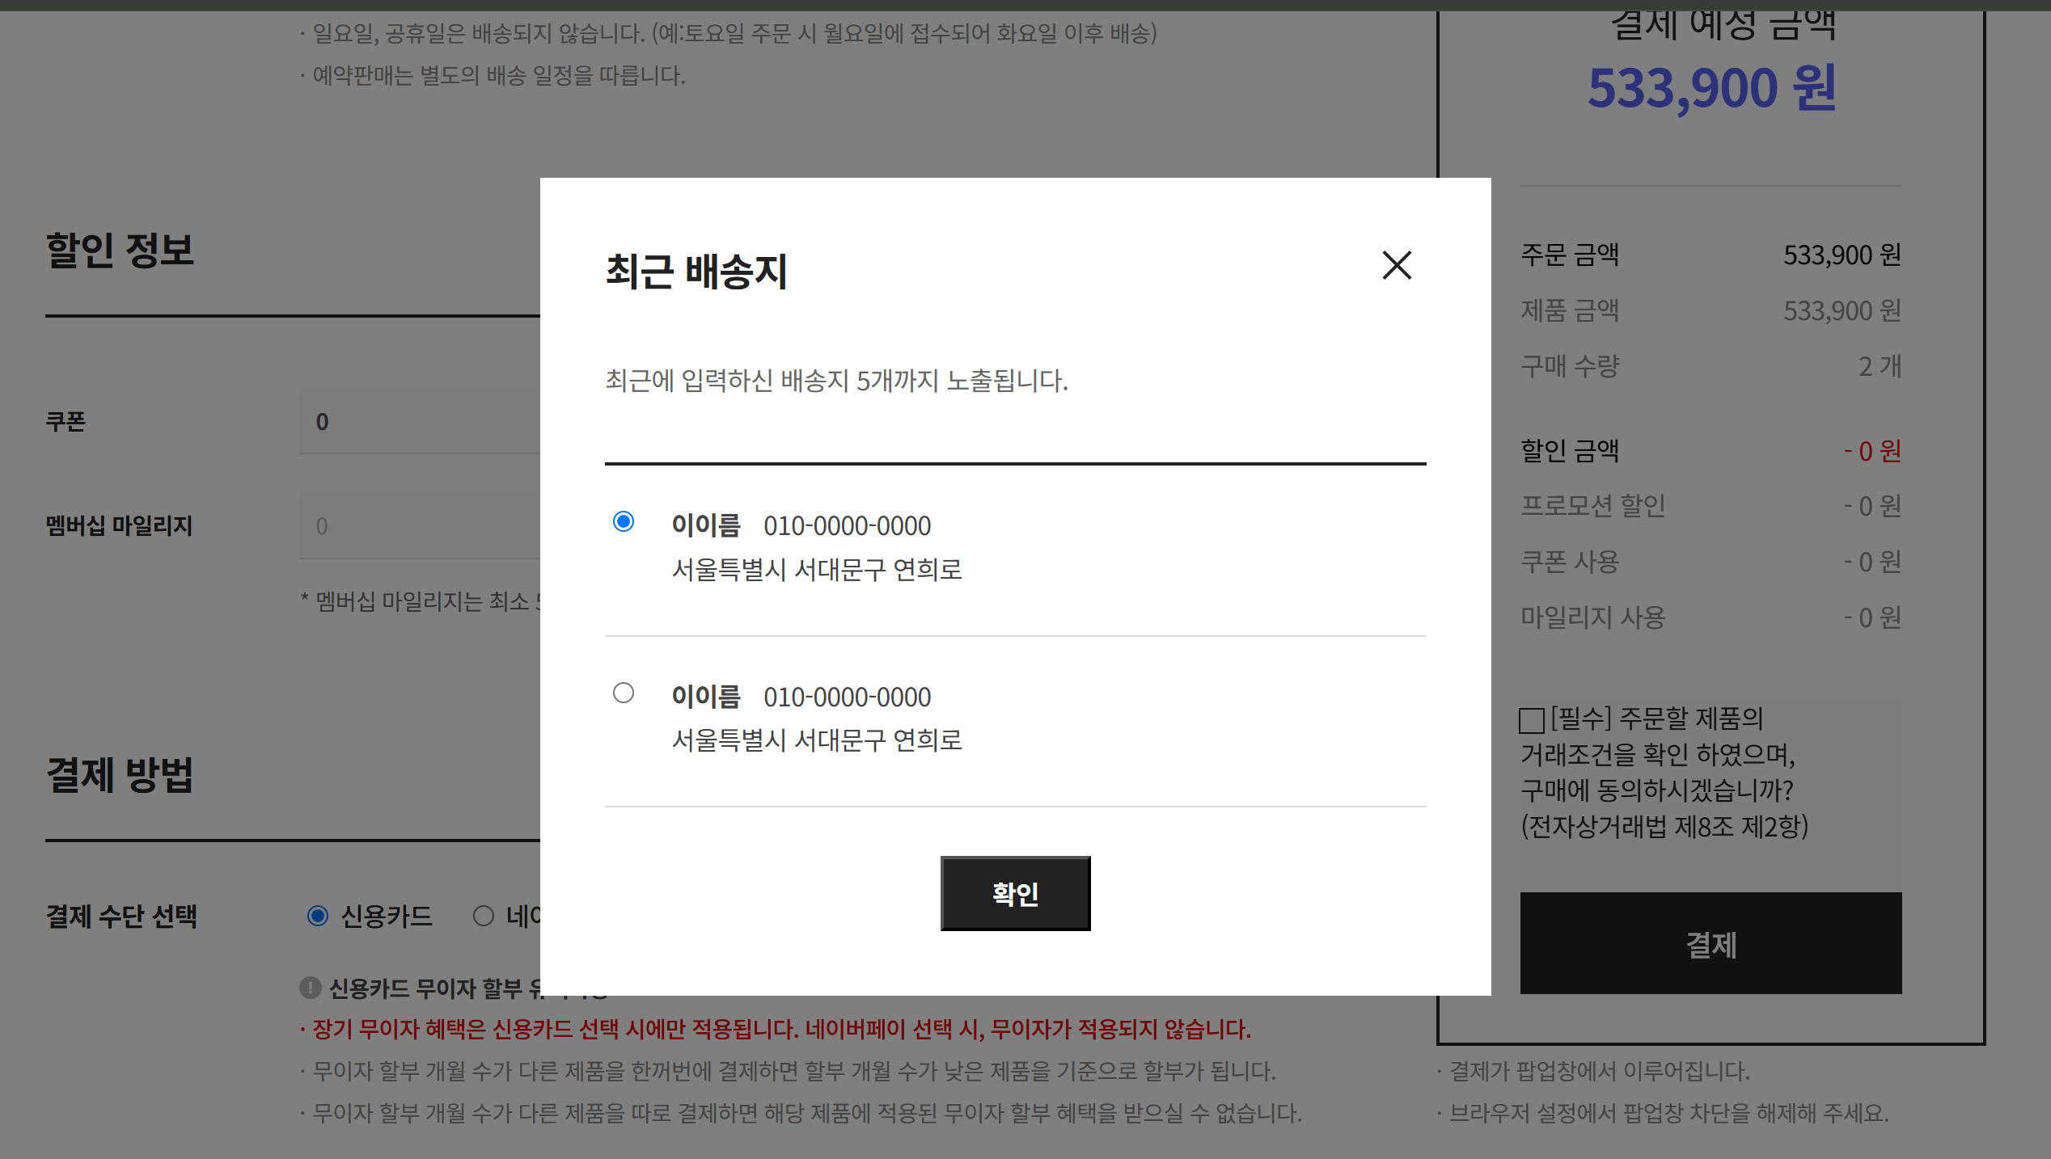Image resolution: width=2051 pixels, height=1159 pixels.
Task: Click info icon beside 신용카드 무이자 할부
Action: pos(310,988)
